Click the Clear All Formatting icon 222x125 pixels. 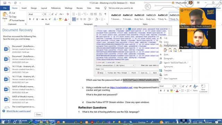tap(68, 14)
